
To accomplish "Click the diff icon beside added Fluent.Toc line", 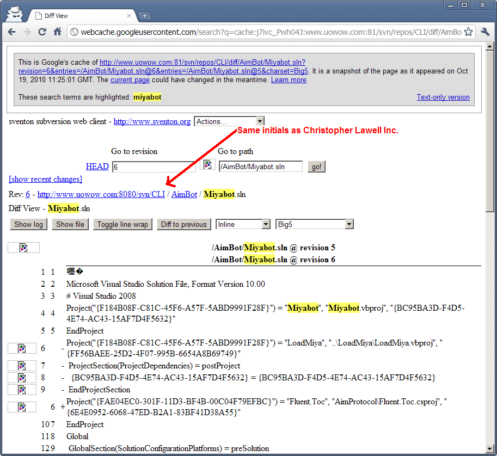I will [22, 407].
